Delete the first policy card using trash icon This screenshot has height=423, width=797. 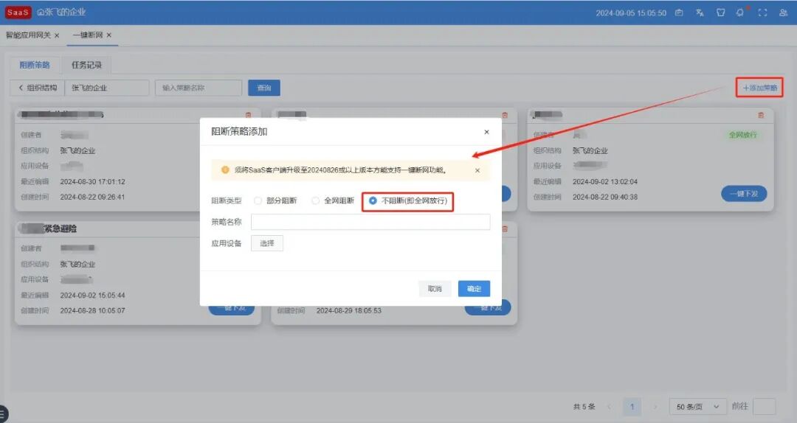point(248,115)
